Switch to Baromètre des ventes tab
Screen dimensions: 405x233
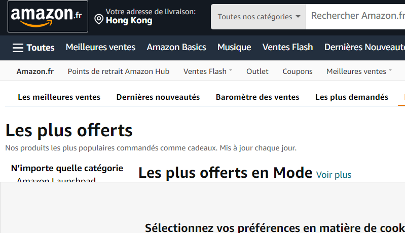tap(257, 97)
